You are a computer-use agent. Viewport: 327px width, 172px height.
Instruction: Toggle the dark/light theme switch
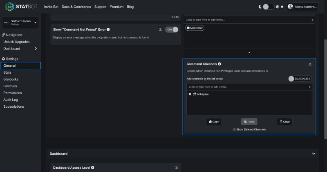[269, 7]
